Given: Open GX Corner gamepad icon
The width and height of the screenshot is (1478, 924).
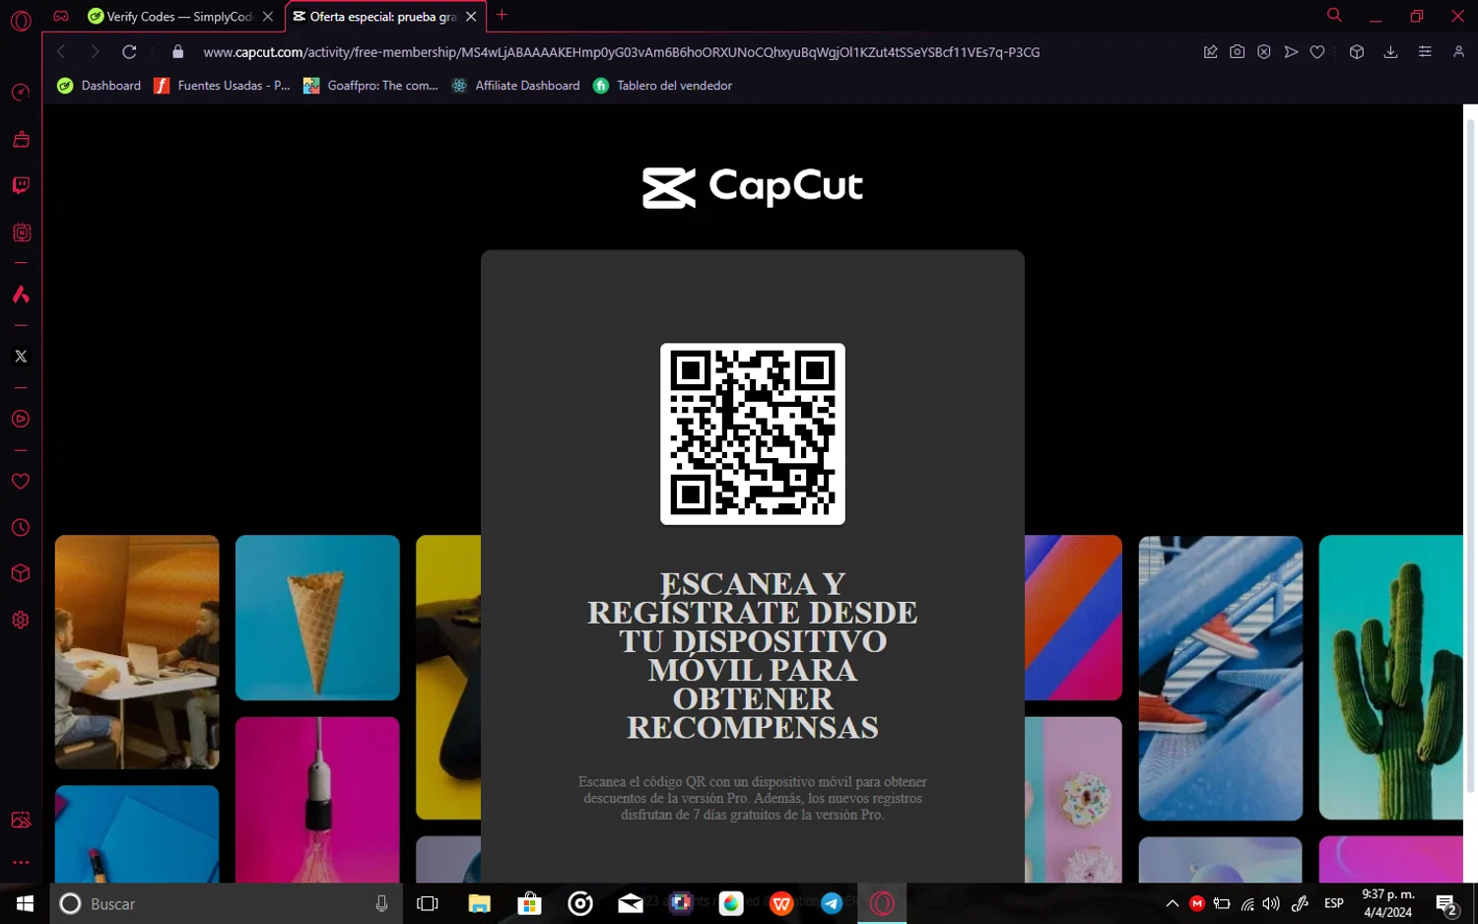Looking at the screenshot, I should tap(61, 16).
